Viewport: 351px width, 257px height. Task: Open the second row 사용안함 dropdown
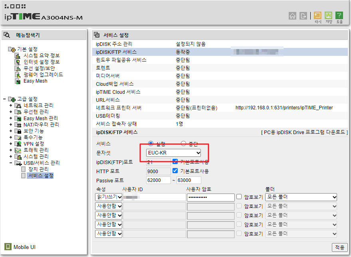point(109,206)
